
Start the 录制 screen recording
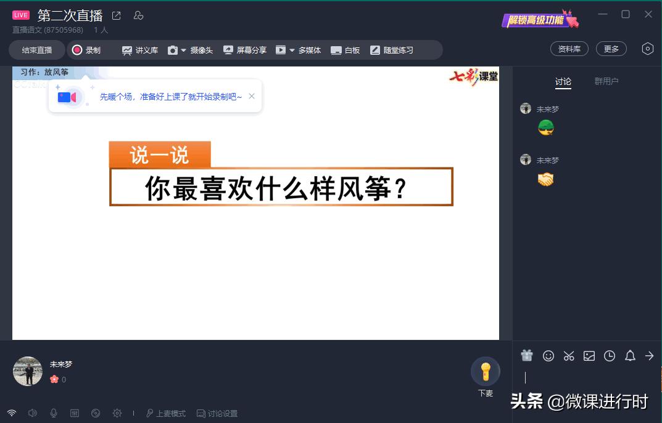point(90,50)
